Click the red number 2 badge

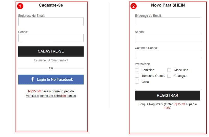tap(133, 6)
